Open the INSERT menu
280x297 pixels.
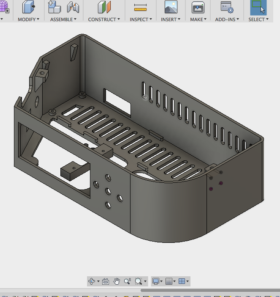point(171,19)
